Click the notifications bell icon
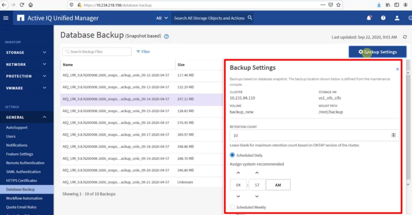Screen dimensions: 412x215 (x=369, y=18)
